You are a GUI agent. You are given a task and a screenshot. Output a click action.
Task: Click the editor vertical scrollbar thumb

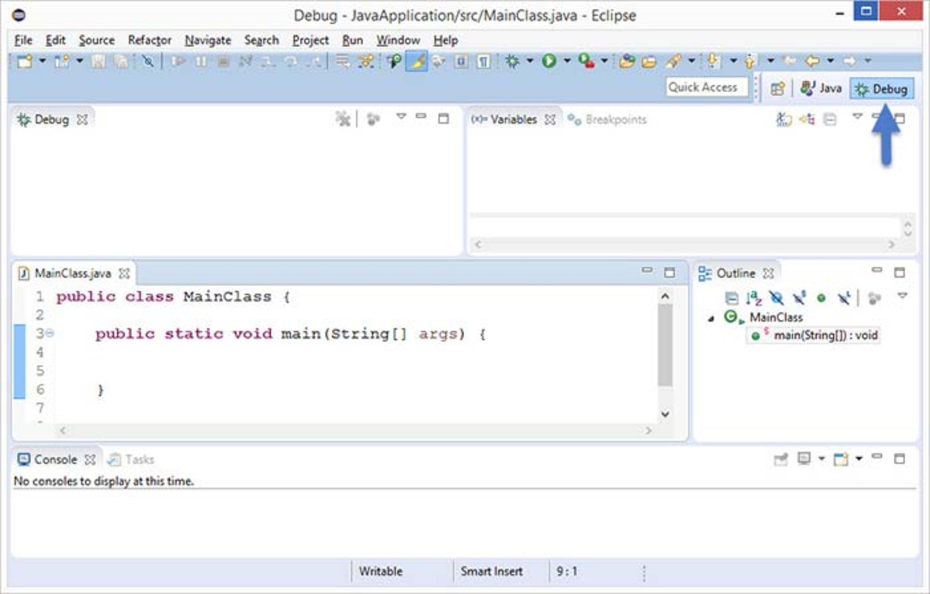[x=665, y=345]
